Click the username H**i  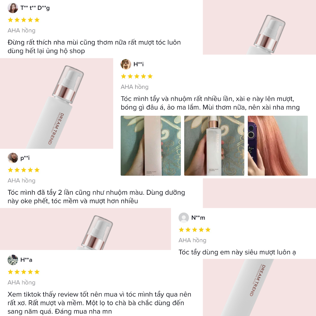(x=139, y=64)
